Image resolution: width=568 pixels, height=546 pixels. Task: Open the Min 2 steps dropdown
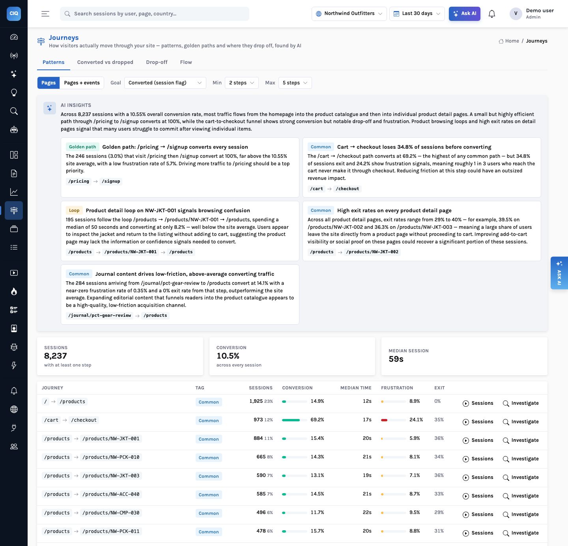click(x=242, y=83)
